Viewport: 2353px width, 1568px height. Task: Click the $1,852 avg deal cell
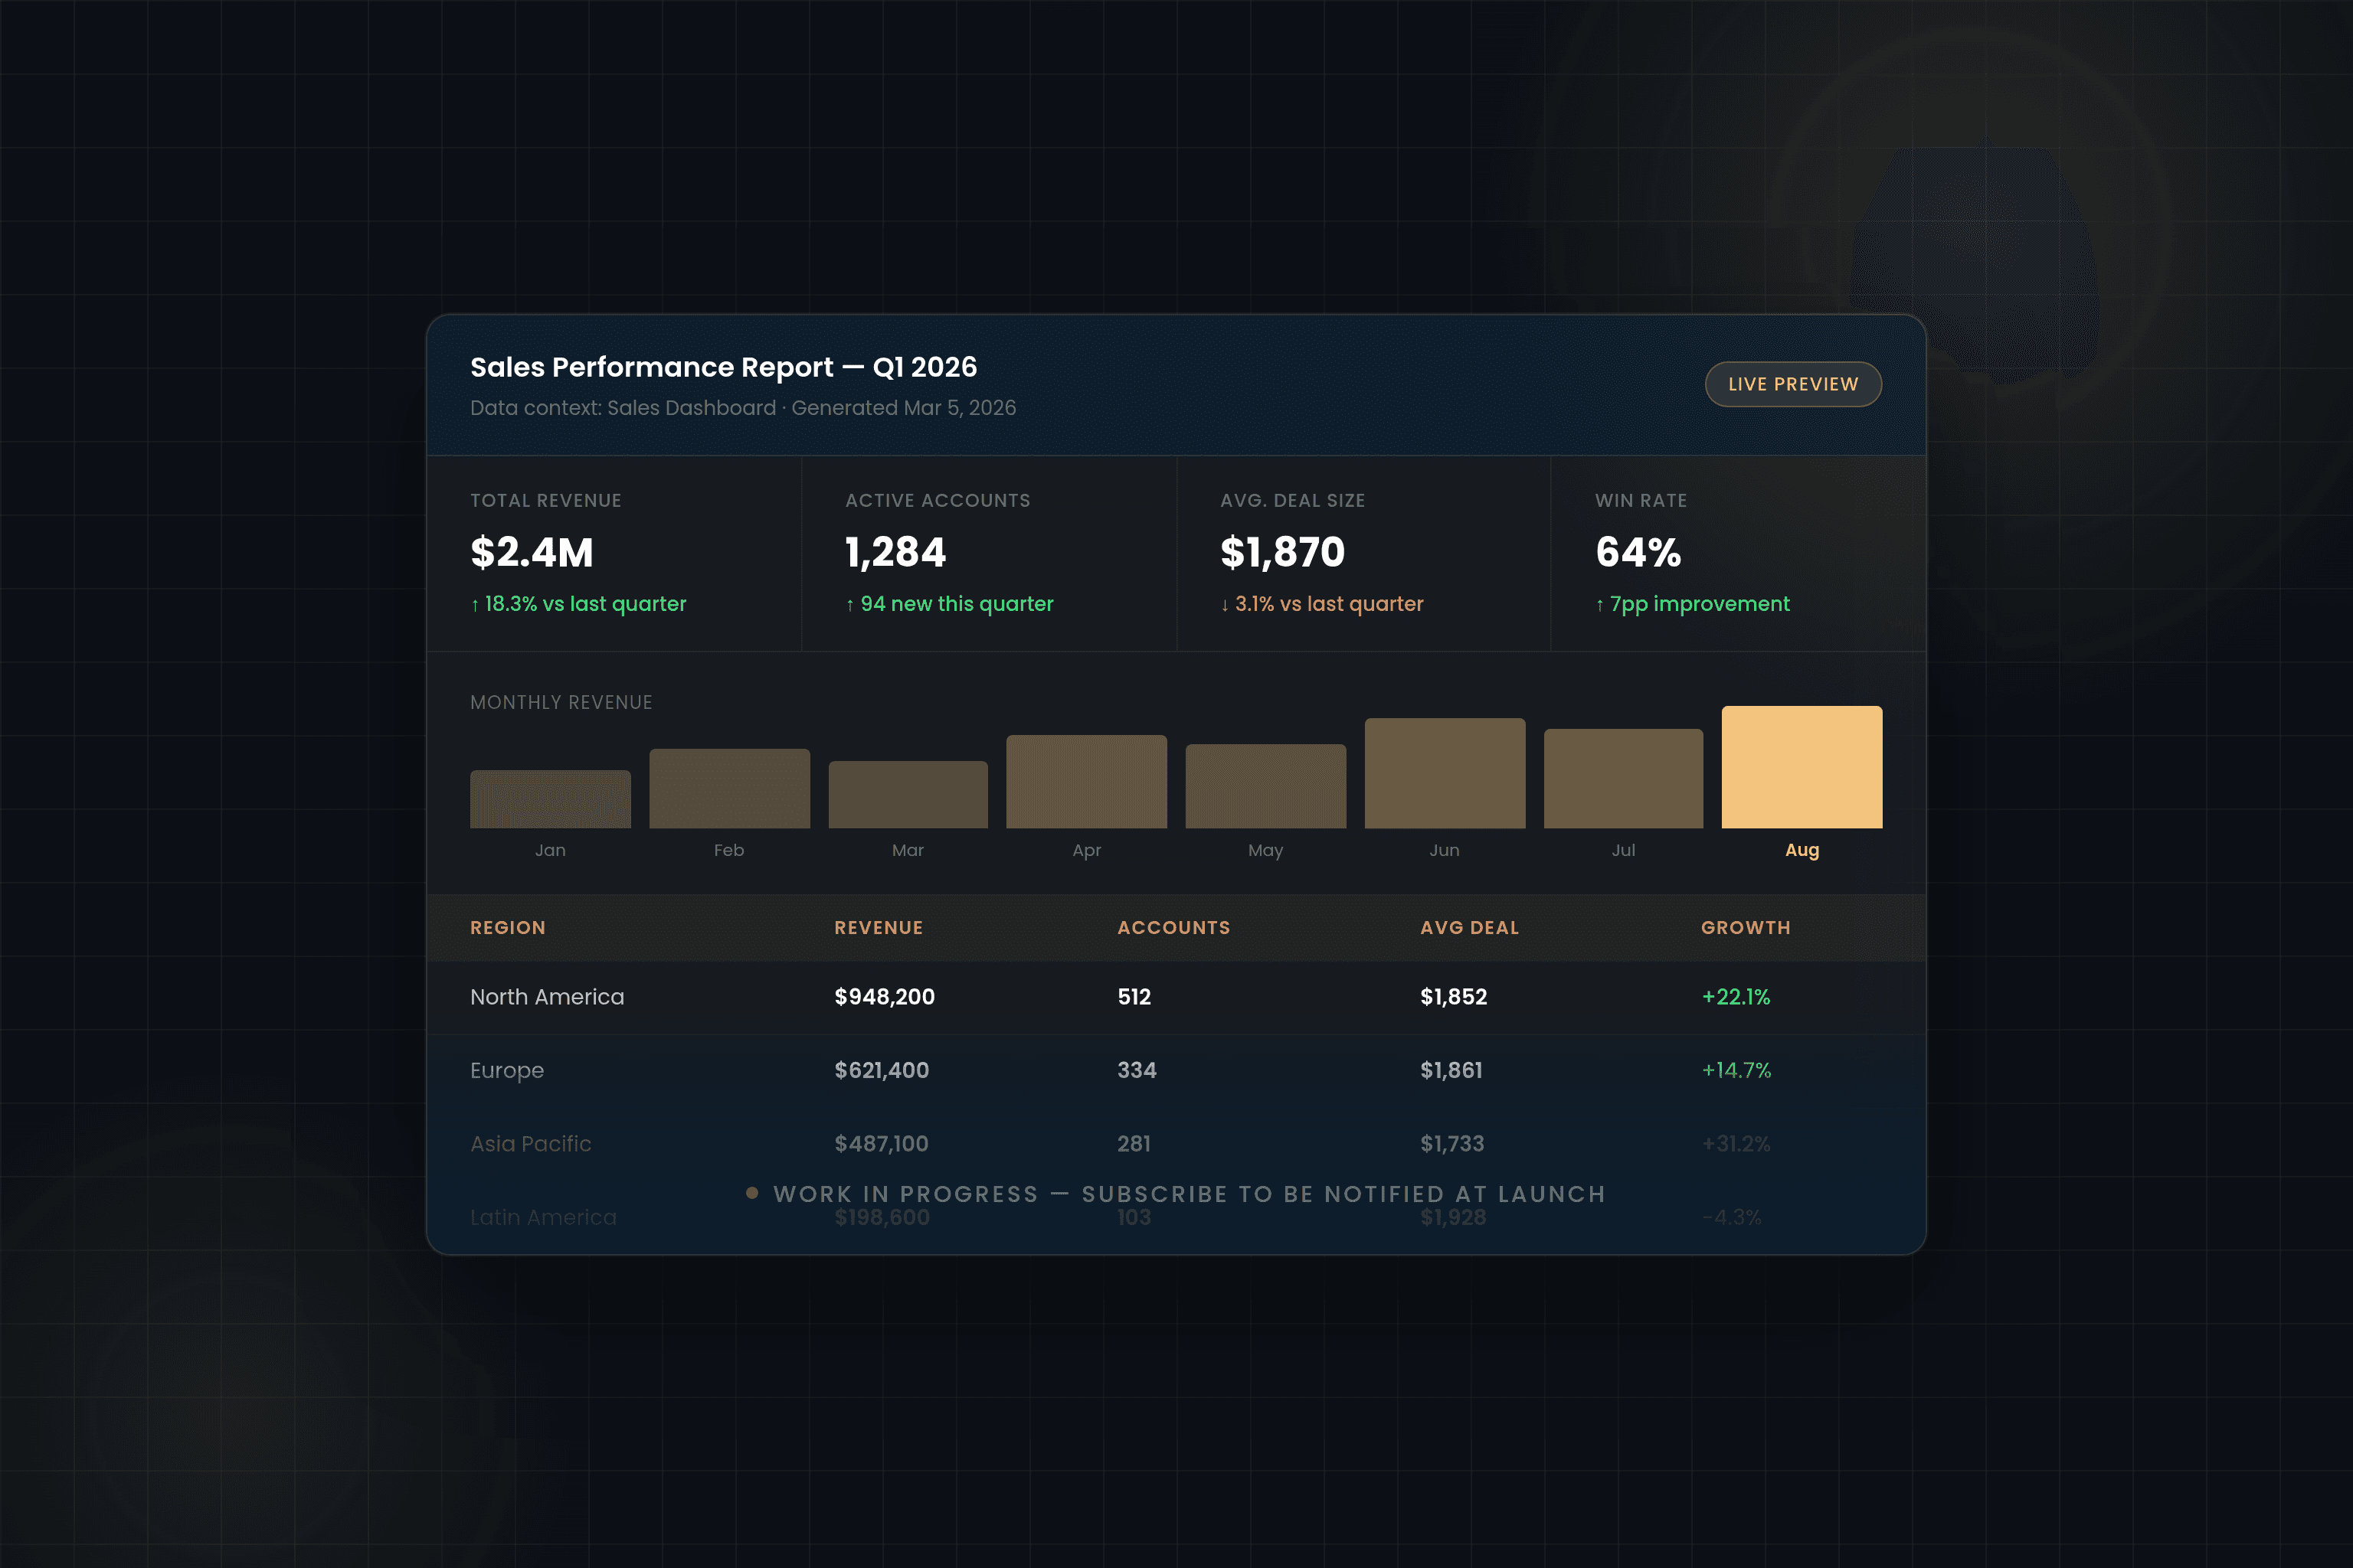1454,997
